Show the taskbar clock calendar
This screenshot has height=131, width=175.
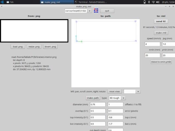(168, 2)
